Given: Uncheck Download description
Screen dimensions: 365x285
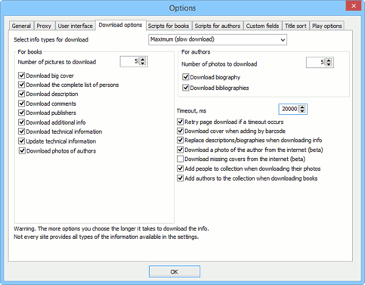Looking at the screenshot, I should (x=22, y=94).
